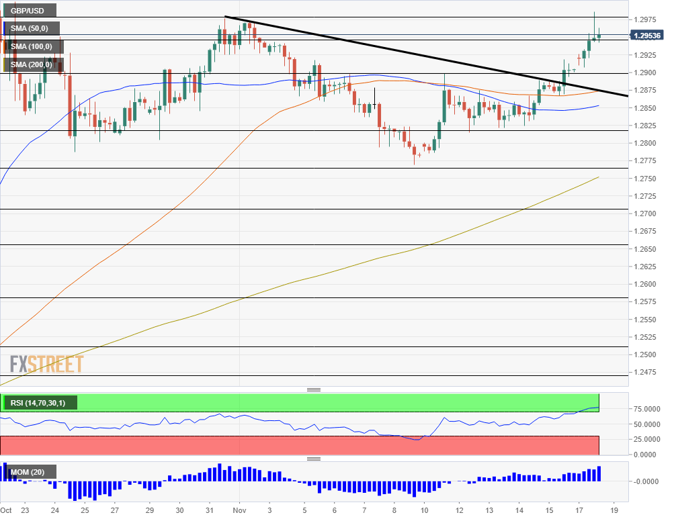Click date 15 on time axis

(x=549, y=510)
